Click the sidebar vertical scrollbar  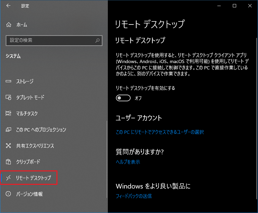106,158
